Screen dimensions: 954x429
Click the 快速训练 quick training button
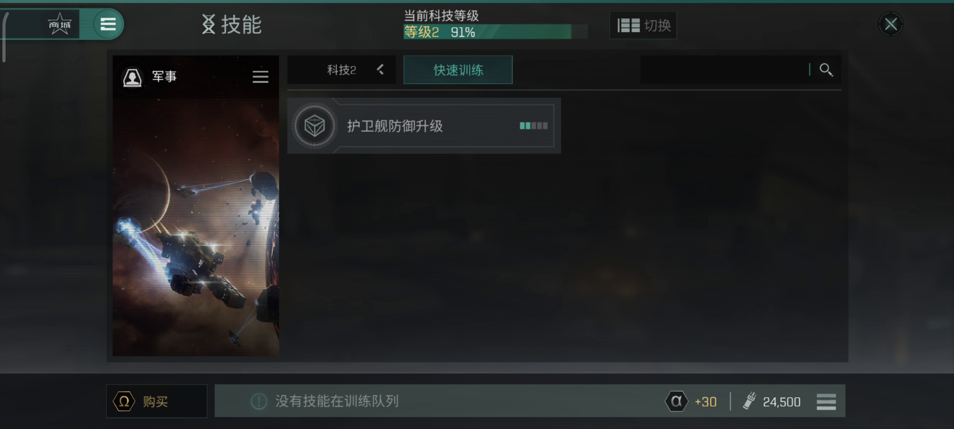pyautogui.click(x=458, y=70)
